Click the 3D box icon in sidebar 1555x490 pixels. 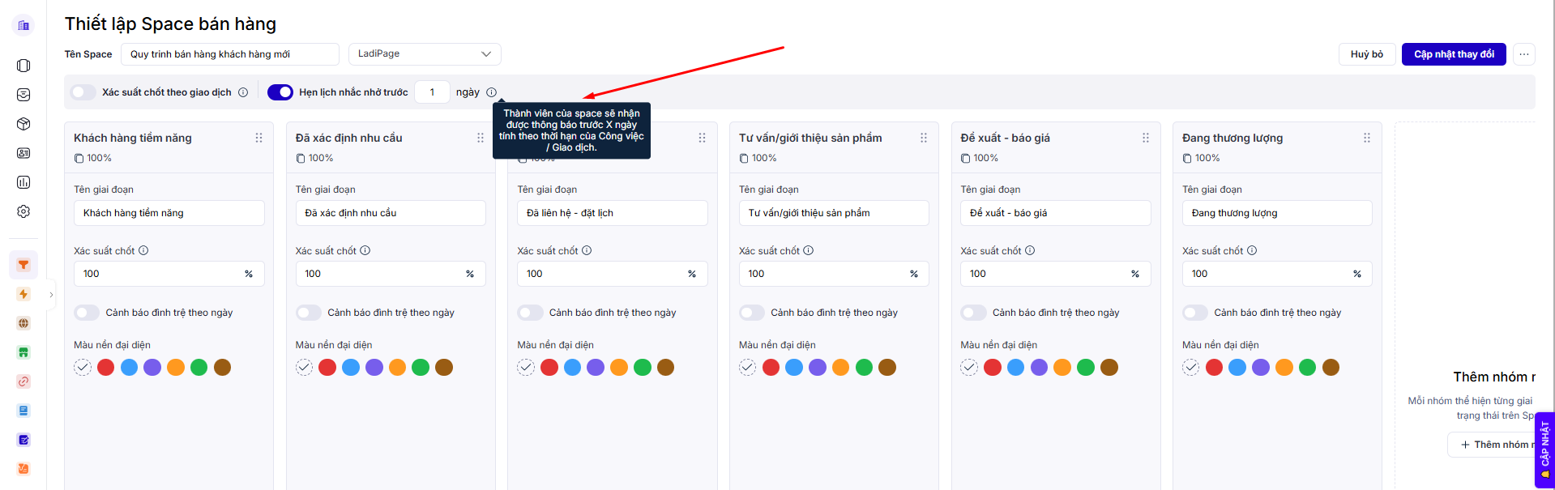pyautogui.click(x=23, y=124)
